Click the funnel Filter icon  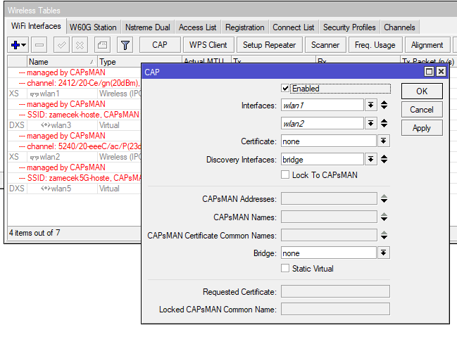click(125, 45)
